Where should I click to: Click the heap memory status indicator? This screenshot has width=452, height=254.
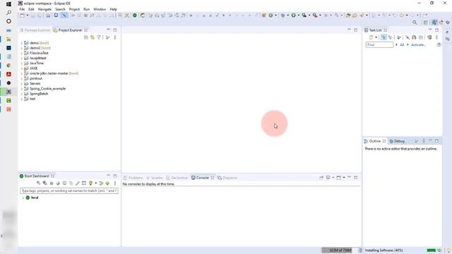pos(337,250)
